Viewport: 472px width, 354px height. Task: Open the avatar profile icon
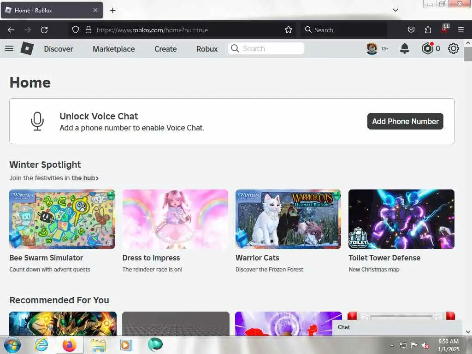click(372, 48)
